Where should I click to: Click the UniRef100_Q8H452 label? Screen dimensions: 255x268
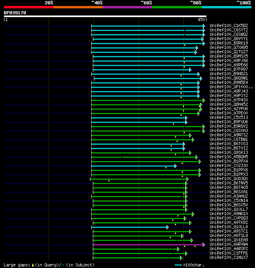(x=229, y=105)
